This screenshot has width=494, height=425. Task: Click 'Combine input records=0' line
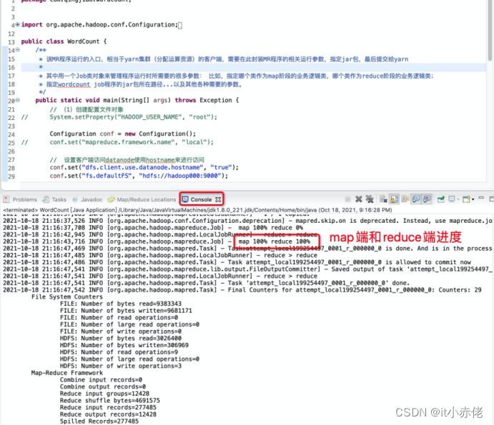point(101,380)
